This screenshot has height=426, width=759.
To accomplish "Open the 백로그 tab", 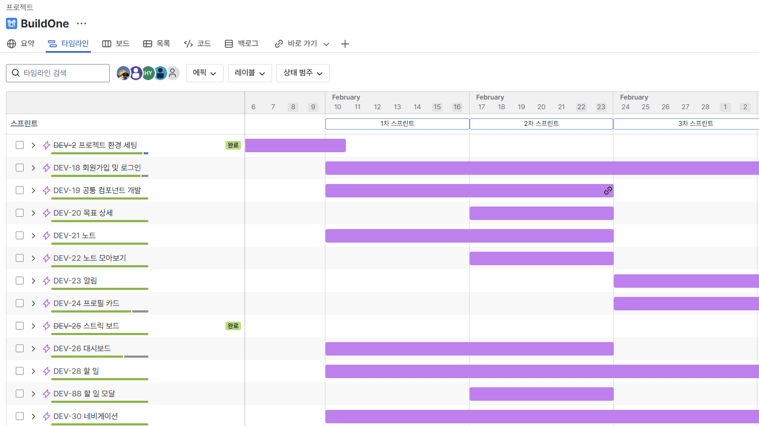I will pos(242,44).
